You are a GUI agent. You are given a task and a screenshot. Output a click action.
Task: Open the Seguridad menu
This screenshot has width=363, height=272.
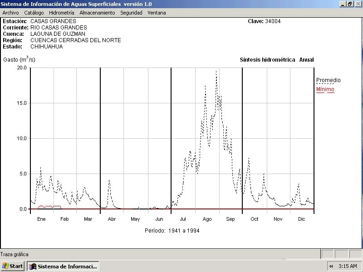click(x=131, y=13)
